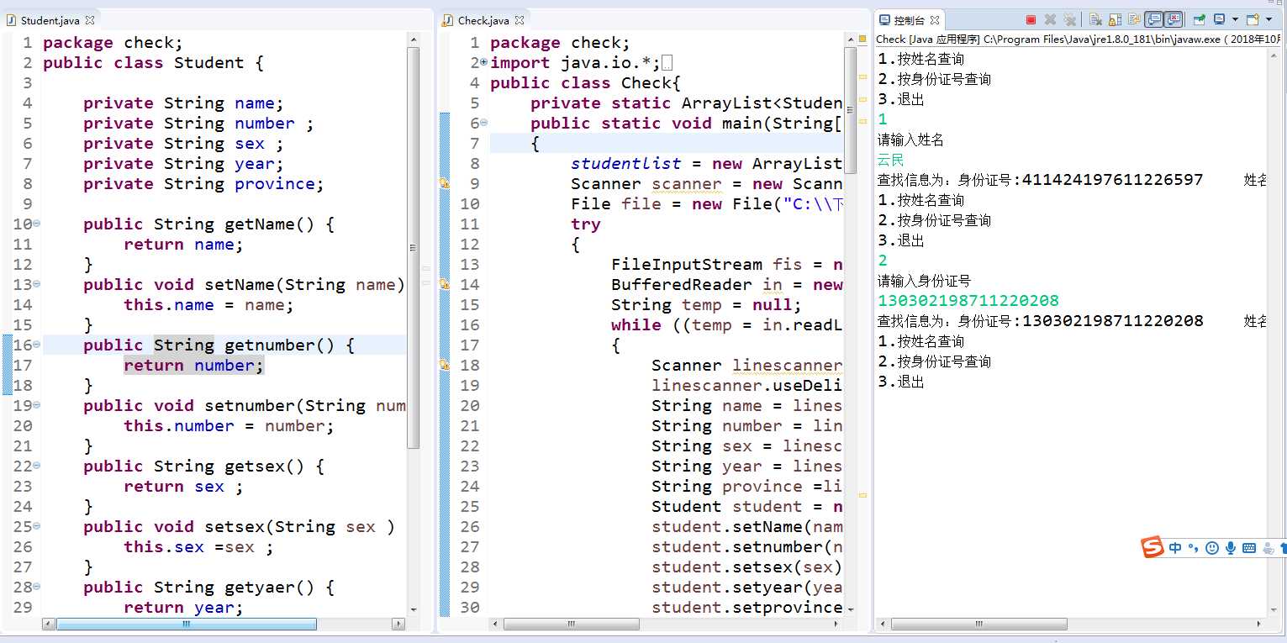
Task: Click the Student.java horizontal scrollbar thumb
Action: tap(187, 625)
